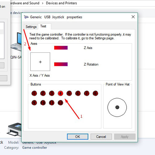Click button indicator 8
This screenshot has height=155, width=155.
tap(95, 93)
